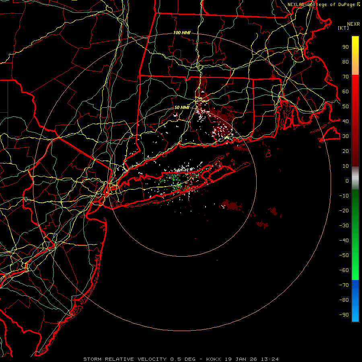The image size is (362, 362).
Task: Click the "30" value on velocity scale
Action: click(346, 136)
